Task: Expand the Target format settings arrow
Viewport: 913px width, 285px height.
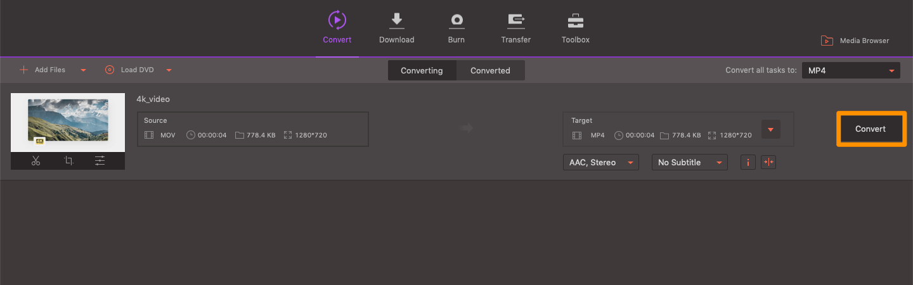Action: tap(770, 129)
